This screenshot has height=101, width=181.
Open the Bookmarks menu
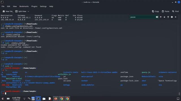click(24, 6)
